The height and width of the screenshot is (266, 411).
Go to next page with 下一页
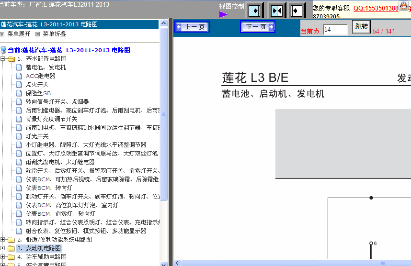257,27
